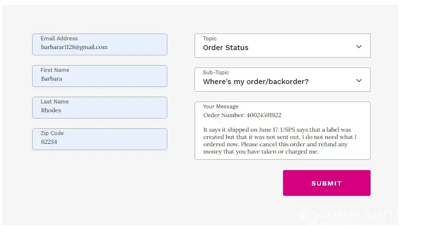Viewport: 426px width, 241px height.
Task: Select the Last Name text box
Action: pyautogui.click(x=100, y=107)
